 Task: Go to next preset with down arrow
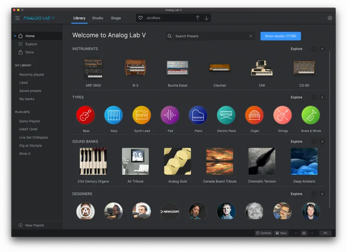pos(206,18)
